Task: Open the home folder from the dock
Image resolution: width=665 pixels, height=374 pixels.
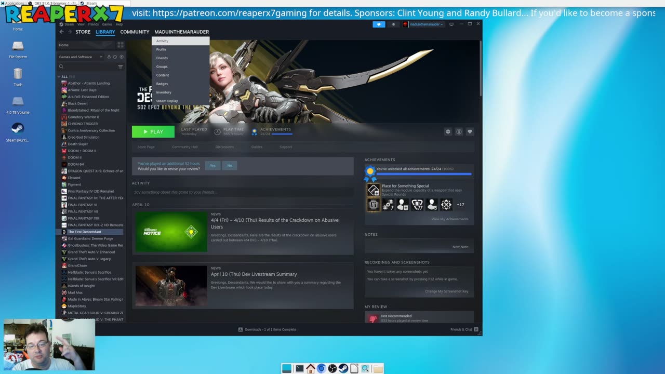Action: [x=311, y=368]
